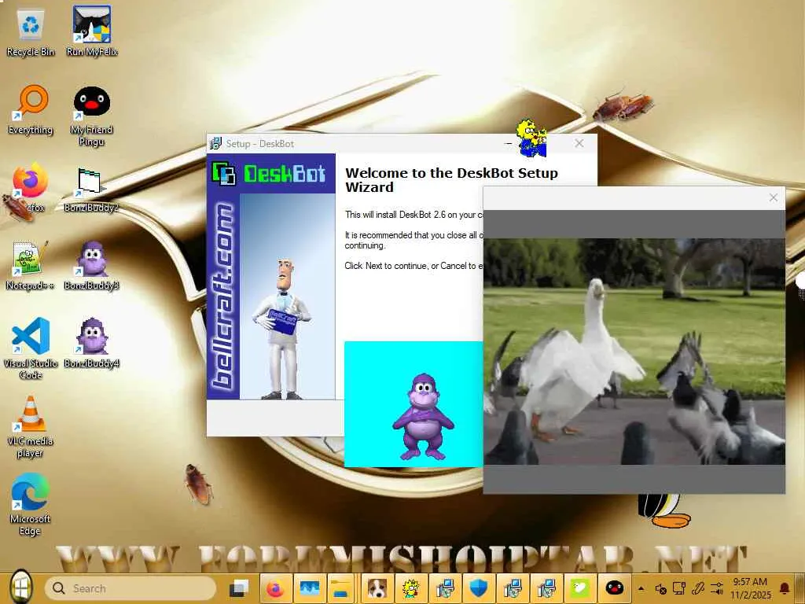This screenshot has width=805, height=604.
Task: Focus the taskbar Search box
Action: 130,588
